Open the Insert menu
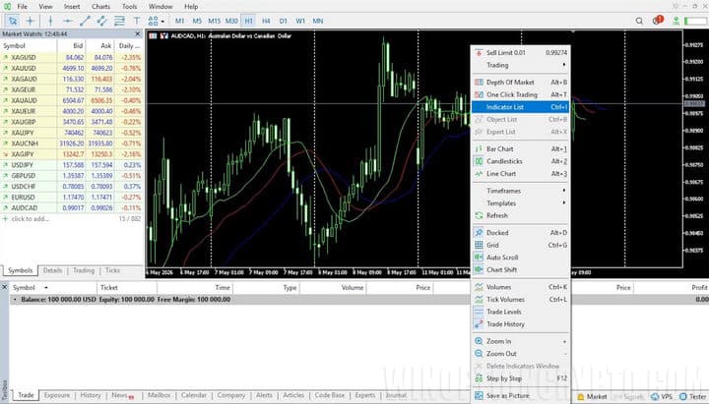The width and height of the screenshot is (709, 404). [x=72, y=6]
